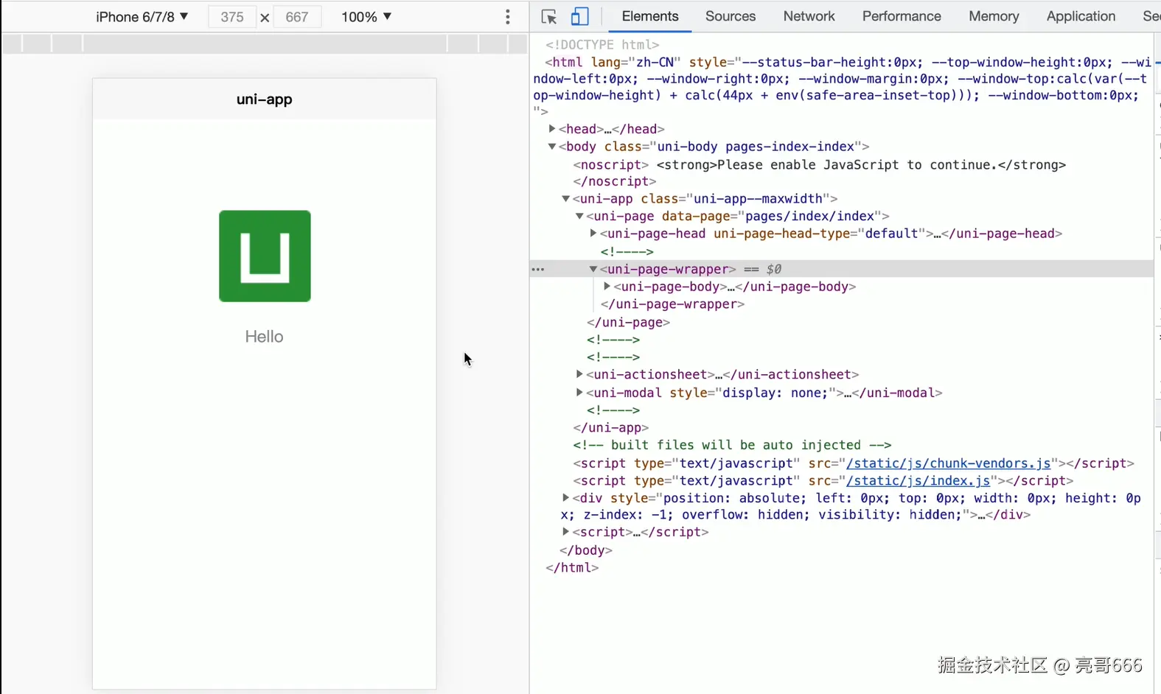This screenshot has width=1161, height=694.
Task: Collapse the uni-app element node
Action: click(565, 199)
